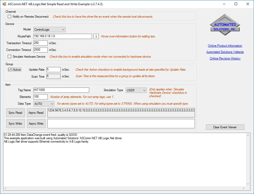This screenshot has height=194, width=254.
Task: Click 'Check this box to have the driver fire' hint
Action: click(x=103, y=17)
